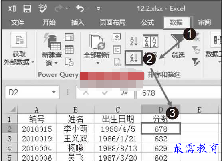Click header cell 姓名
The image size is (222, 161).
(x=75, y=119)
